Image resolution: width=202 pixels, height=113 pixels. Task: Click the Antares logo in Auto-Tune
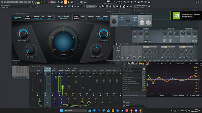pyautogui.click(x=18, y=18)
